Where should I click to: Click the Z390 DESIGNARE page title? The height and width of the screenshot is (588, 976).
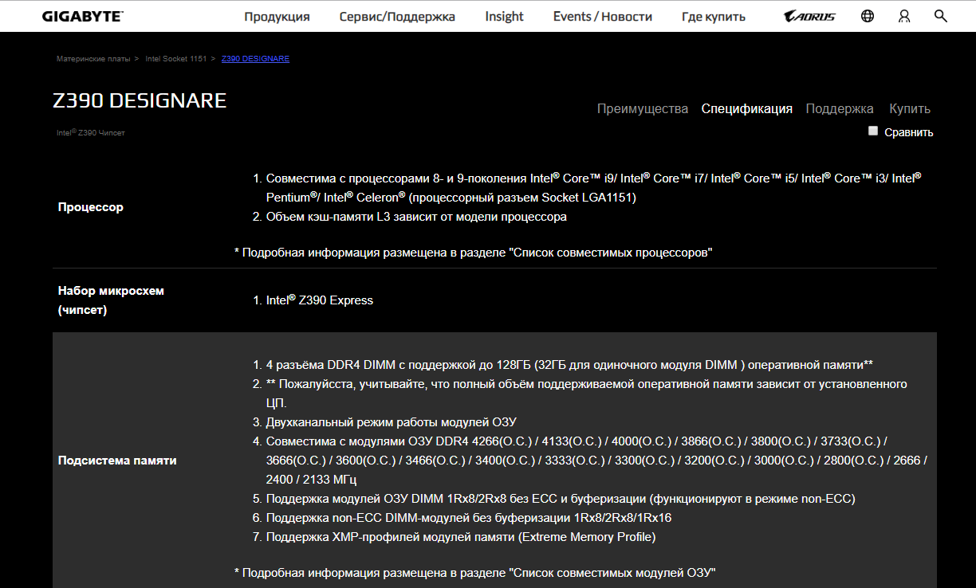140,100
